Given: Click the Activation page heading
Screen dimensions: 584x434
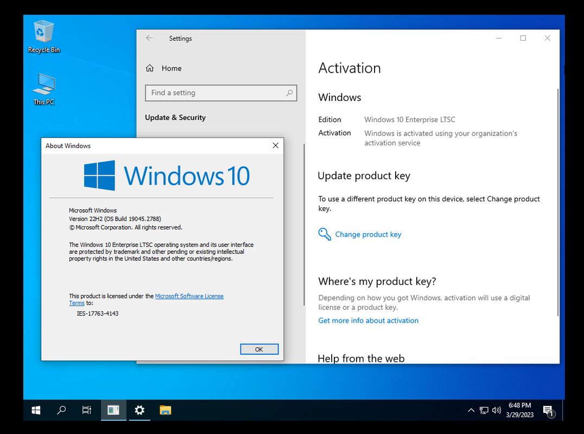Looking at the screenshot, I should (350, 68).
